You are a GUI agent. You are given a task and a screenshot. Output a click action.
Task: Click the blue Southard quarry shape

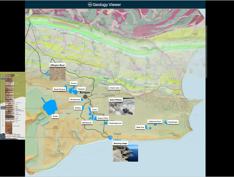[166, 122]
